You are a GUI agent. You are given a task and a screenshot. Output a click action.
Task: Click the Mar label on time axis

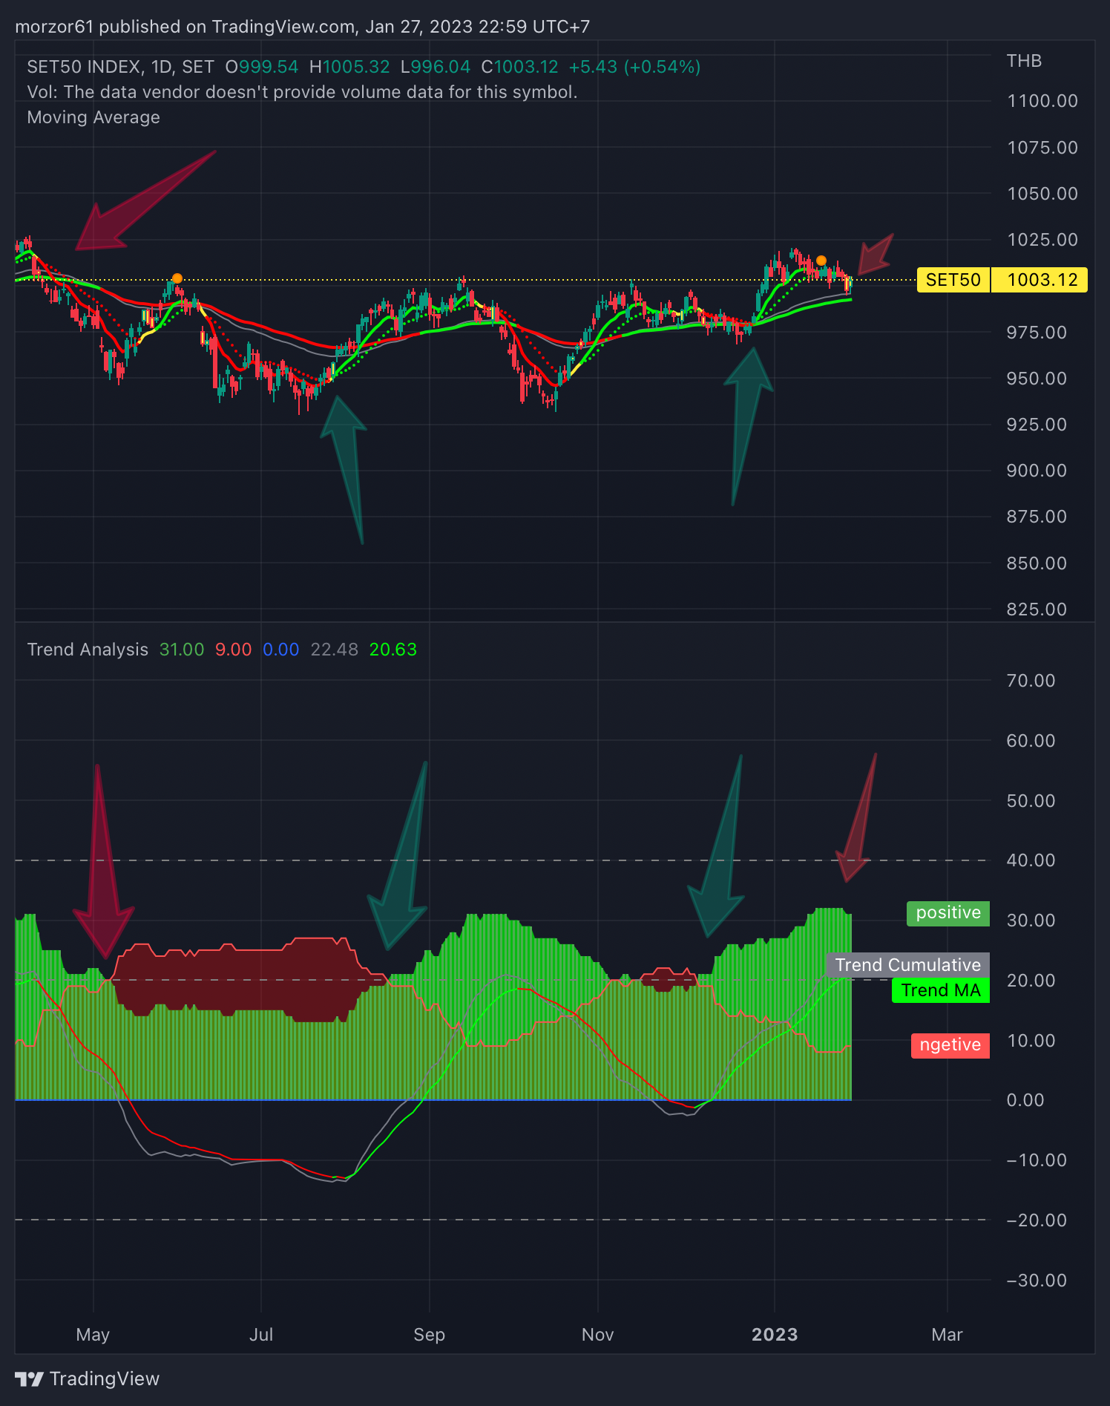tap(947, 1335)
